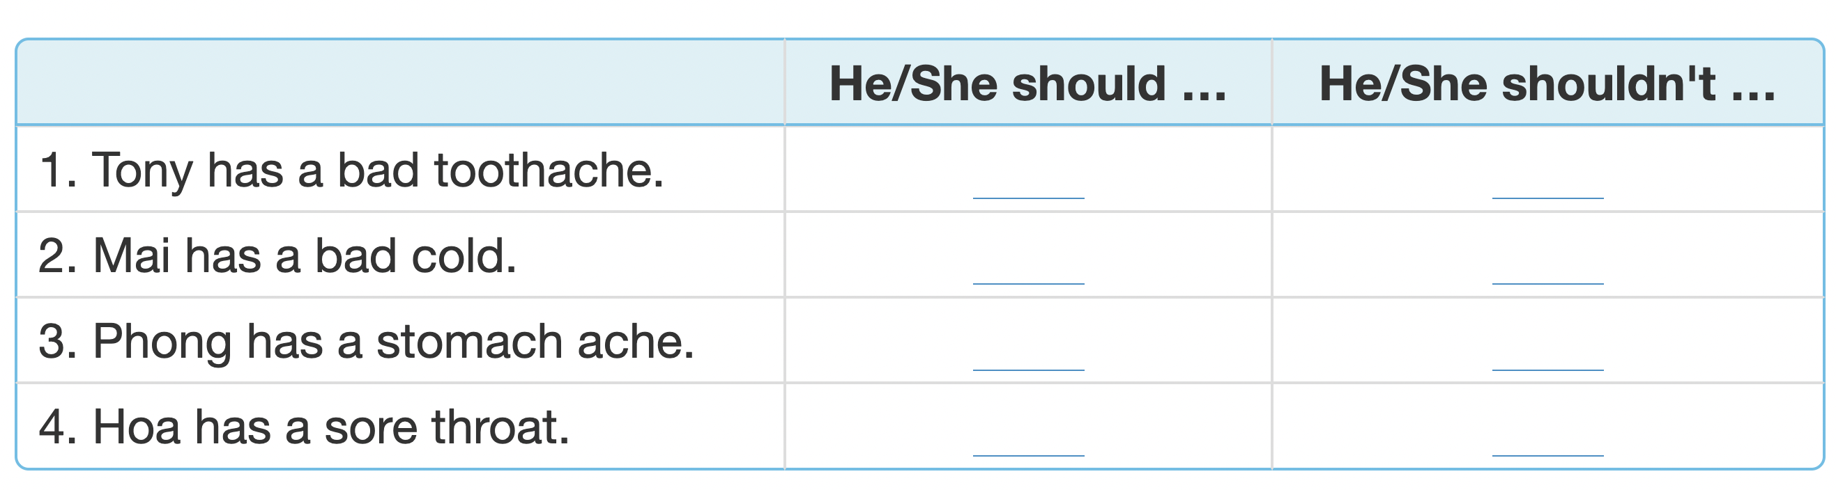Click the row number '3.'
The width and height of the screenshot is (1836, 490).
[57, 342]
